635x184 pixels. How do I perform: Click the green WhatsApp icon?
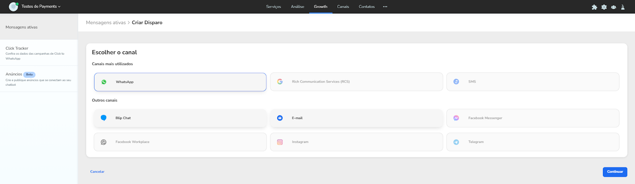point(104,82)
